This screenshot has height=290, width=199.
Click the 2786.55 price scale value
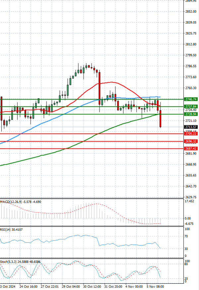[x=191, y=66]
